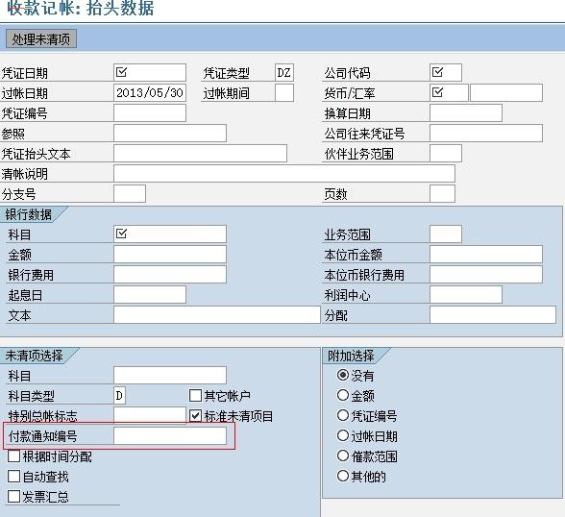Click the 公司往来凭证号 input field
565x517 pixels.
486,133
